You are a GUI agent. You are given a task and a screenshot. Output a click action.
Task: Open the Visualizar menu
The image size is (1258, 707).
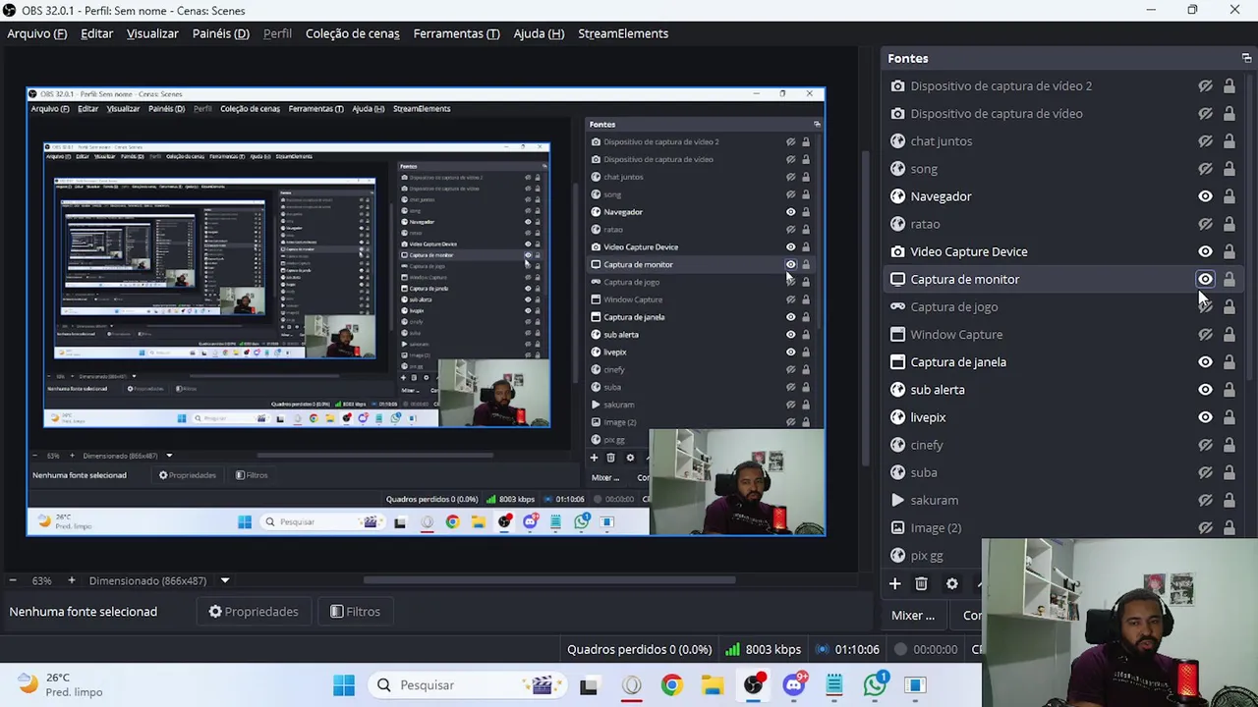152,33
